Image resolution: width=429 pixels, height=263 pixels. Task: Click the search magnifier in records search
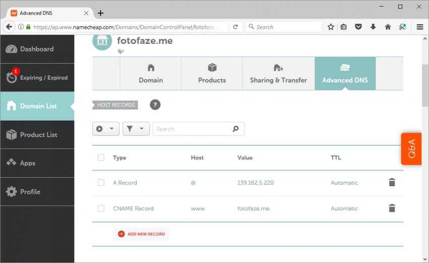point(235,129)
